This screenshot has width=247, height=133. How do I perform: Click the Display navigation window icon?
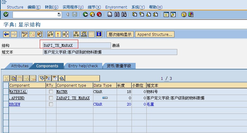84,34
